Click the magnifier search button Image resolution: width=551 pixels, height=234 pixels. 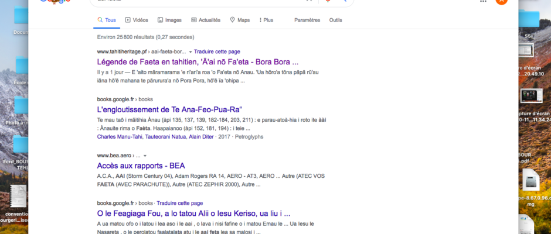343,1
